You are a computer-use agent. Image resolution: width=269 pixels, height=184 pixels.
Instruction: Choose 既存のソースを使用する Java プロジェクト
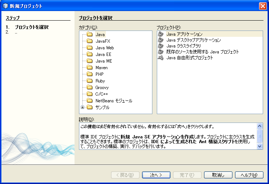pos(203,52)
